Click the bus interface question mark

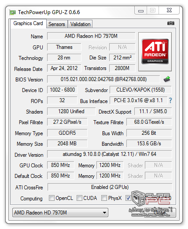(x=170, y=100)
